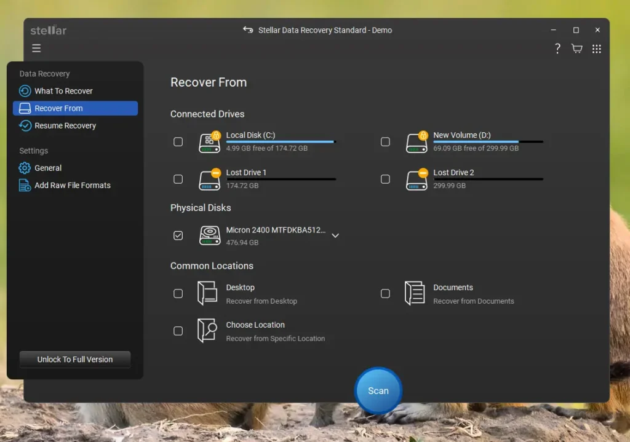
Task: Click the back arrow in title bar
Action: [x=248, y=30]
